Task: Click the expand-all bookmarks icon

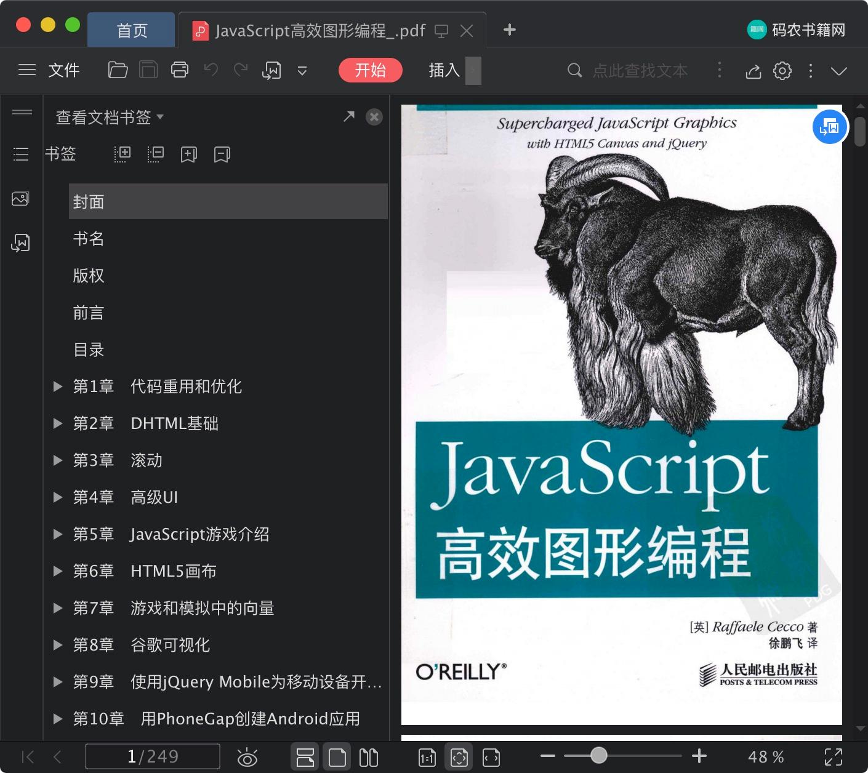Action: pyautogui.click(x=123, y=154)
